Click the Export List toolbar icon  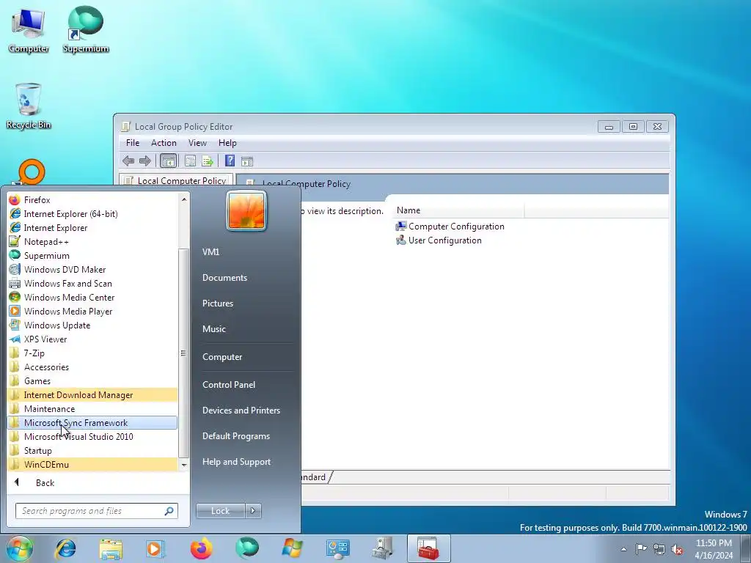pos(208,161)
